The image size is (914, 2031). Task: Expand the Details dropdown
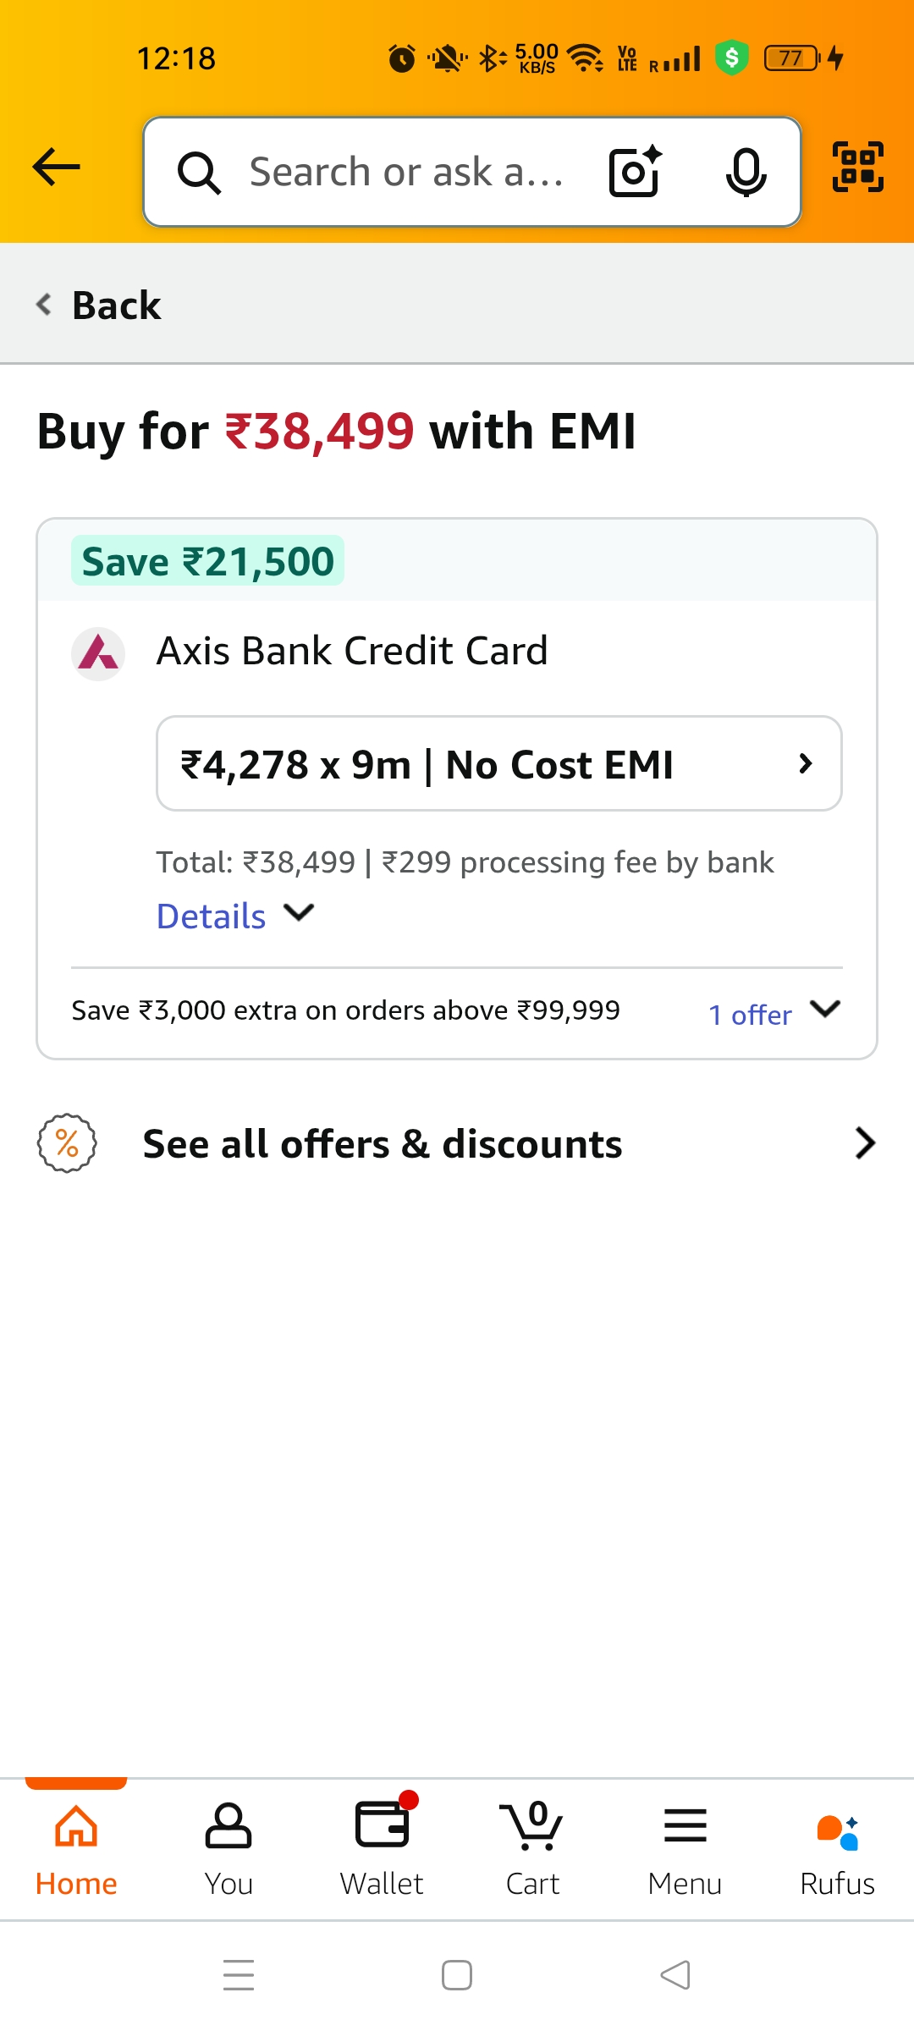pyautogui.click(x=235, y=916)
